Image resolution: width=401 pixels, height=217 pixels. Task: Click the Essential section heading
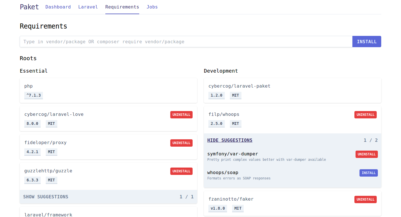pos(34,71)
